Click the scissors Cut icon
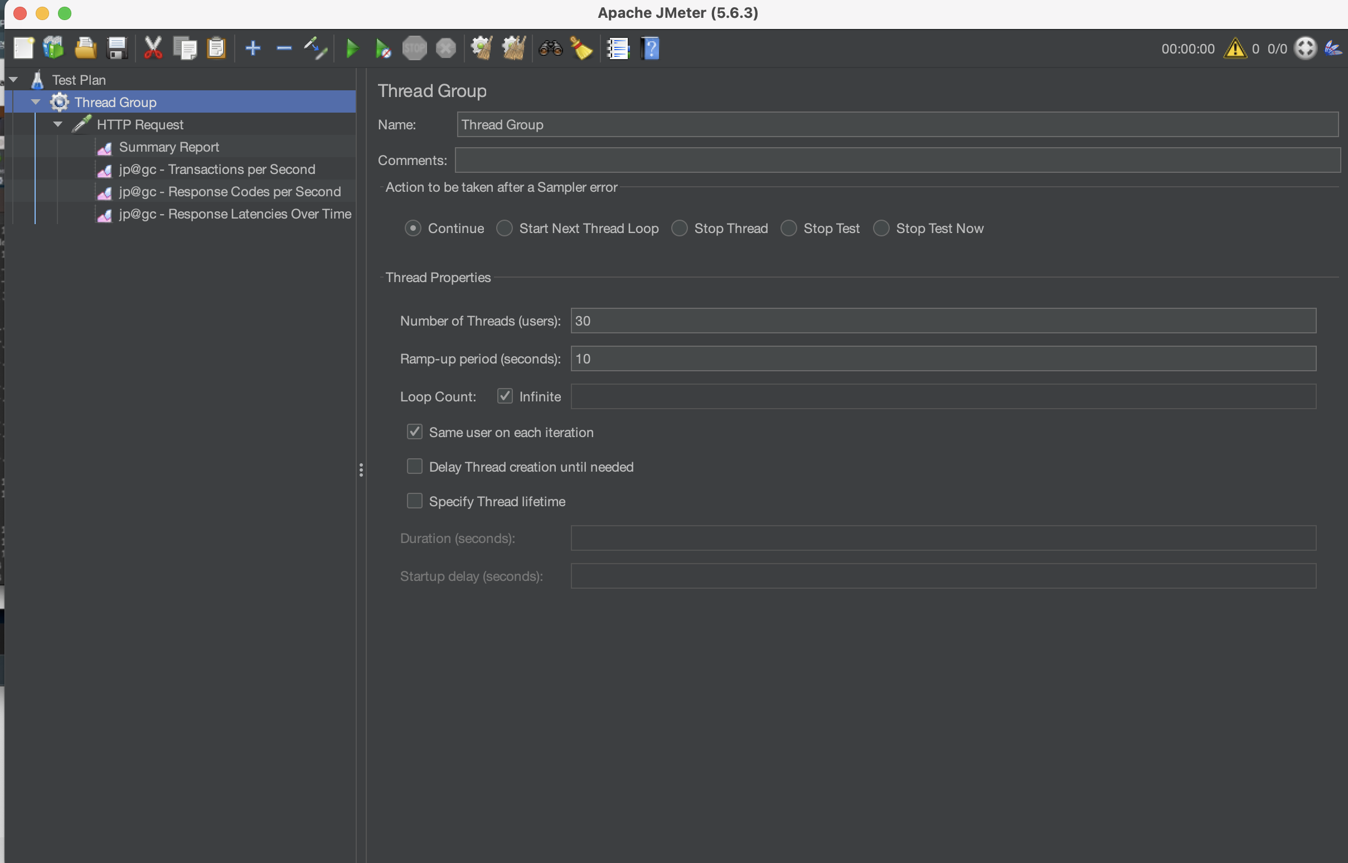Image resolution: width=1348 pixels, height=863 pixels. (153, 49)
